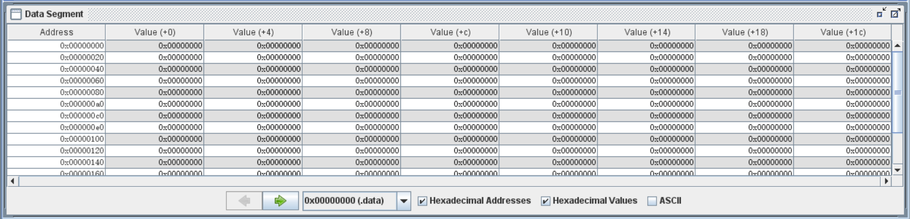Click the green next-address arrow button
This screenshot has height=219, width=910.
(x=280, y=201)
